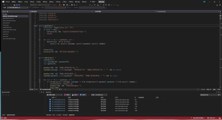
Task: Select the 错误列表 tab at bottom
Action: (72, 115)
